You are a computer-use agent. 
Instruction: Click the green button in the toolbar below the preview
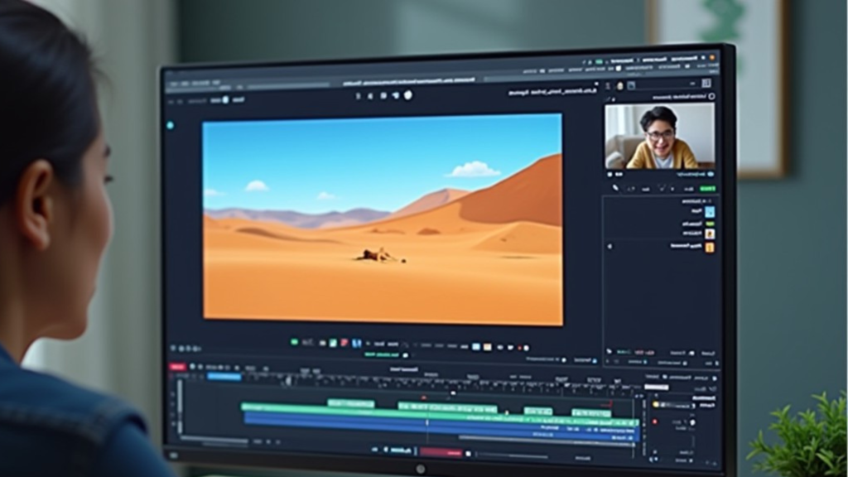tap(295, 342)
